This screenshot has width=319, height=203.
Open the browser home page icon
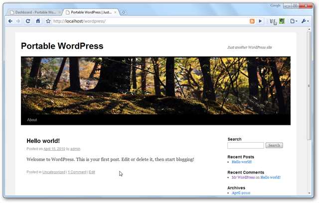[x=38, y=21]
